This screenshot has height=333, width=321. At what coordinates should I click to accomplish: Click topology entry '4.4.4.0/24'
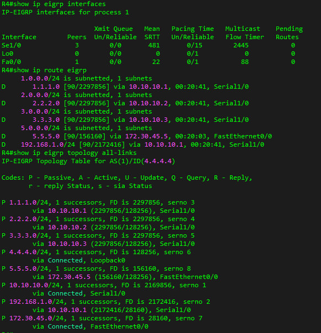tap(29, 253)
